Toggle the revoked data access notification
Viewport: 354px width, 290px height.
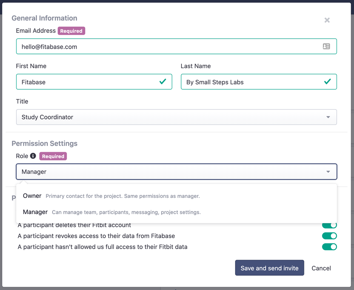[330, 236]
